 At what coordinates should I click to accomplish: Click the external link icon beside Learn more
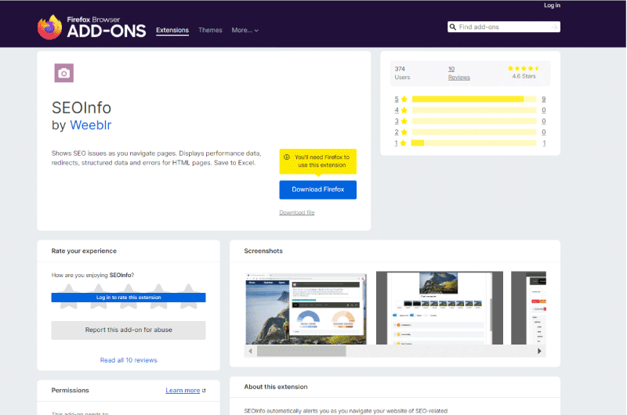click(204, 391)
